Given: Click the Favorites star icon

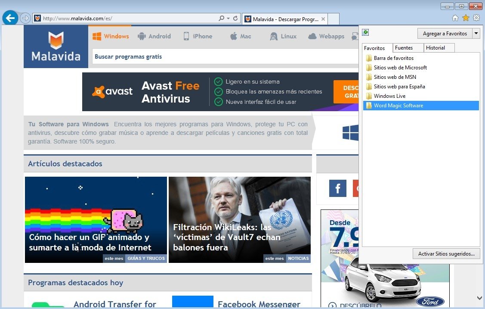Looking at the screenshot, I should [466, 18].
